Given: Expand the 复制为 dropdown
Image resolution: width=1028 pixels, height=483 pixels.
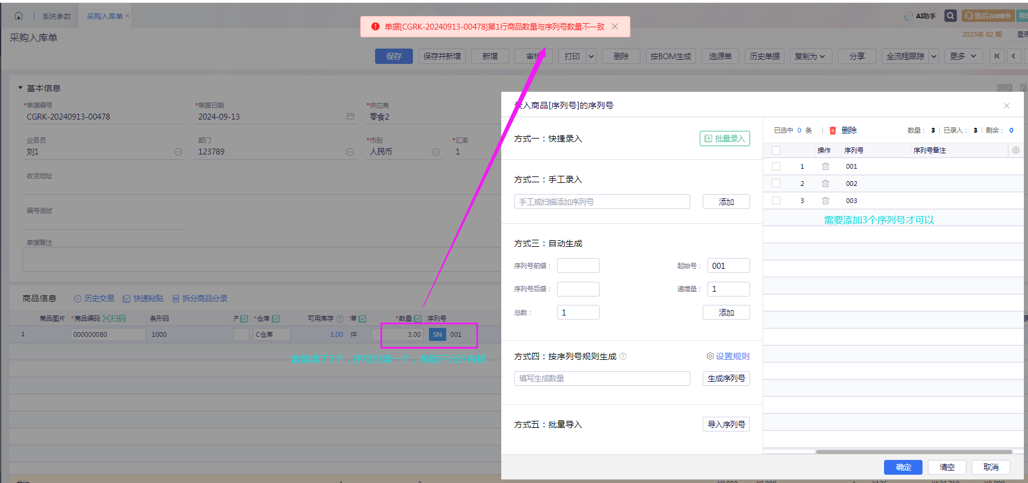Looking at the screenshot, I should 811,56.
